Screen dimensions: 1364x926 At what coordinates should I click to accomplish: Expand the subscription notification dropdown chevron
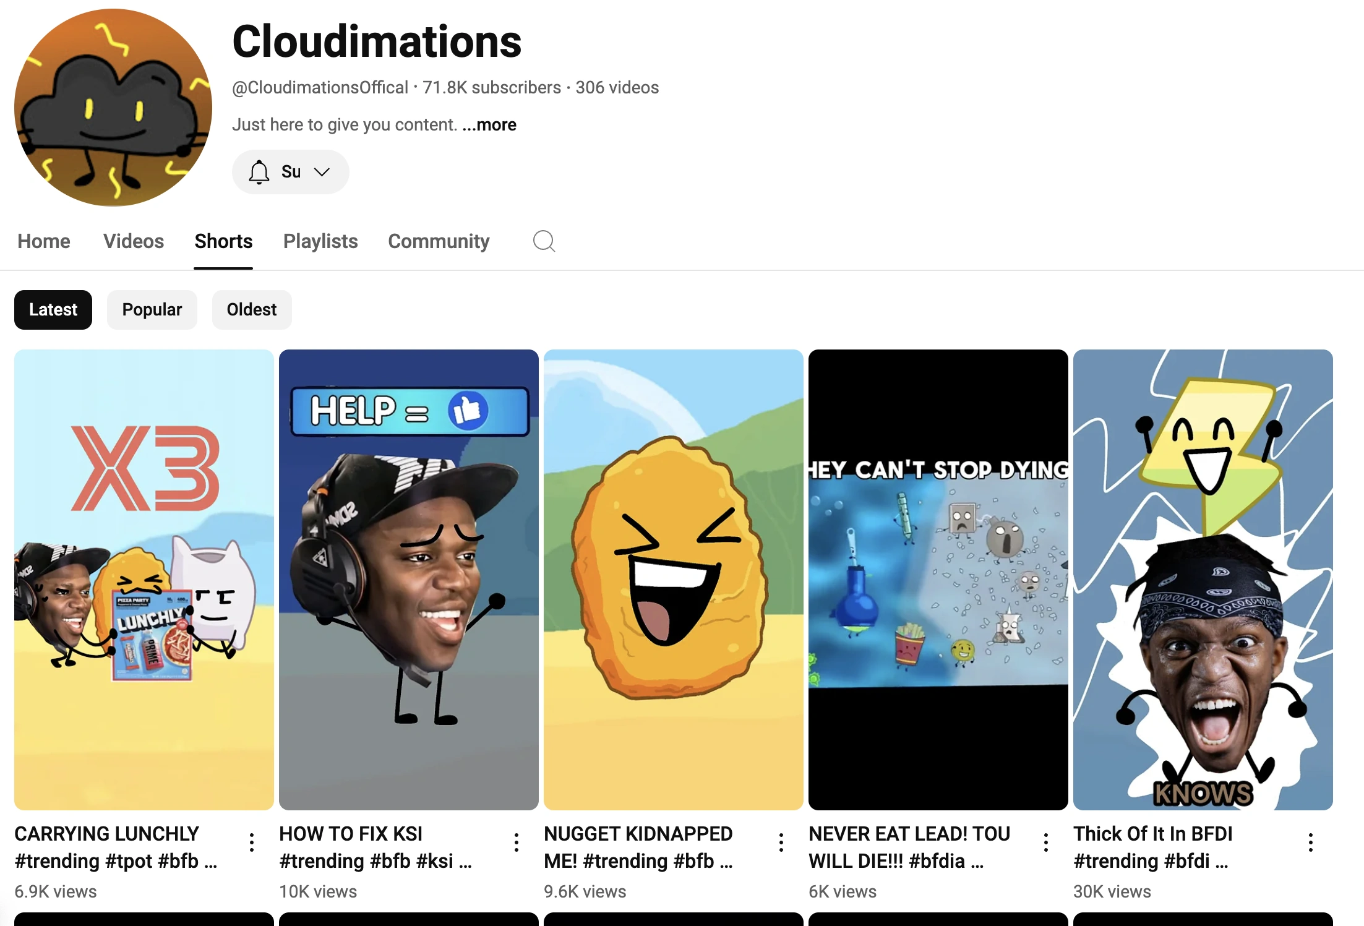(322, 172)
